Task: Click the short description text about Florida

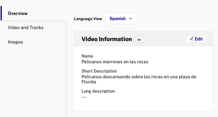Action: [x=139, y=79]
